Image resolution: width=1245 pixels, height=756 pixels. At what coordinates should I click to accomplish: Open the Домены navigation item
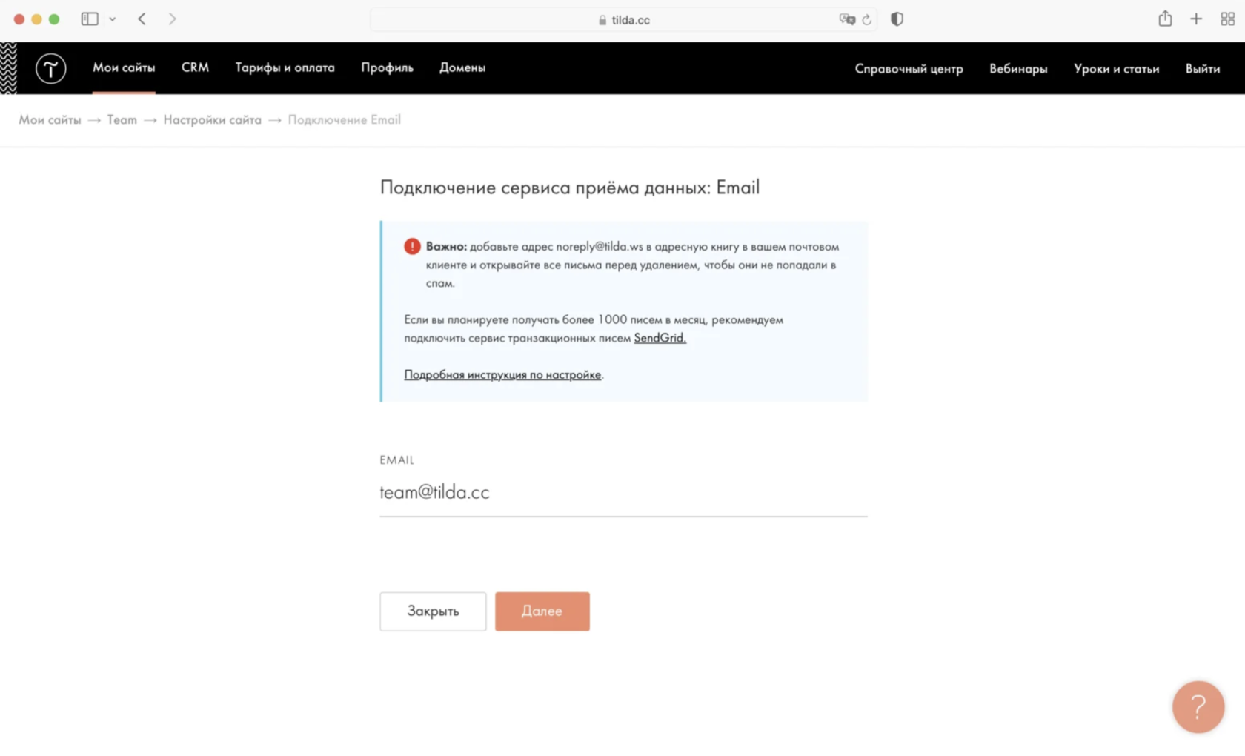tap(462, 67)
